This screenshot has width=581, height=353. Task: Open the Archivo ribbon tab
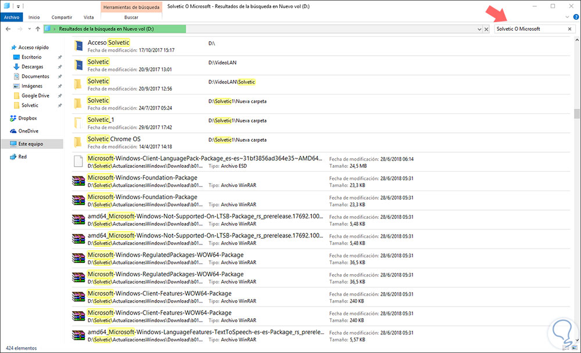coord(12,17)
